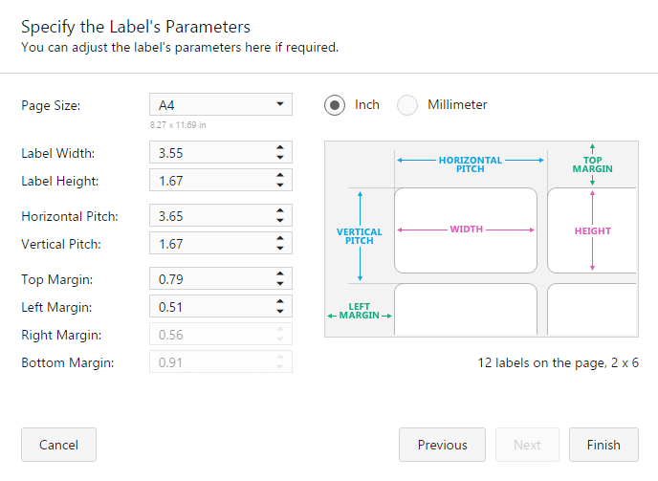Go back with the Previous button
Screen dimensions: 658x481
[x=442, y=445]
